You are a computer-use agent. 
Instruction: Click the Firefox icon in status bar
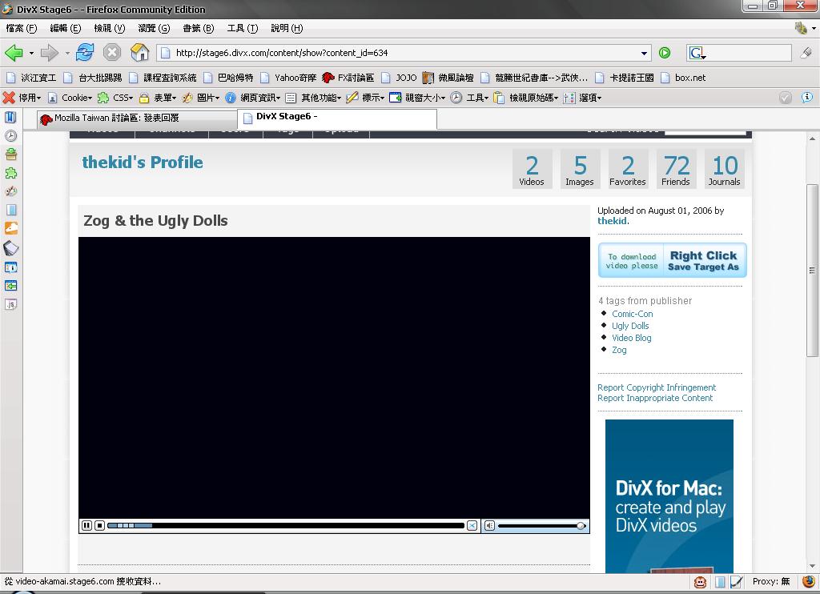click(x=809, y=582)
